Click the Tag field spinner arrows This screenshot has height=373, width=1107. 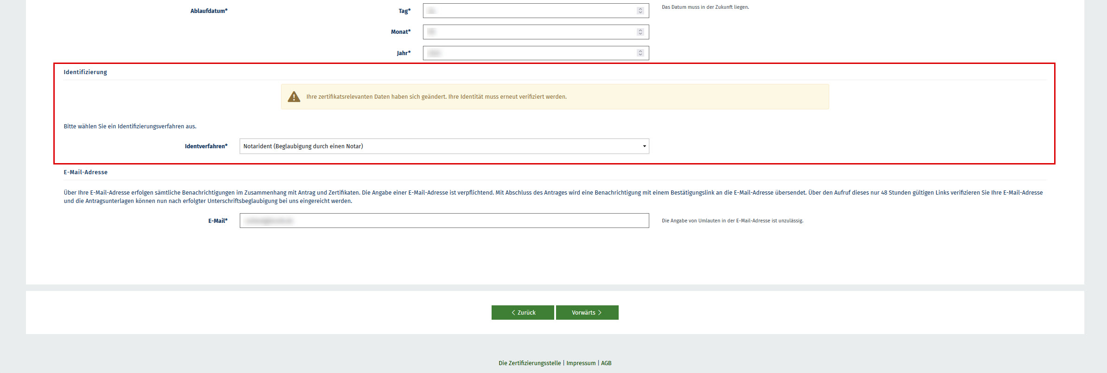[640, 11]
